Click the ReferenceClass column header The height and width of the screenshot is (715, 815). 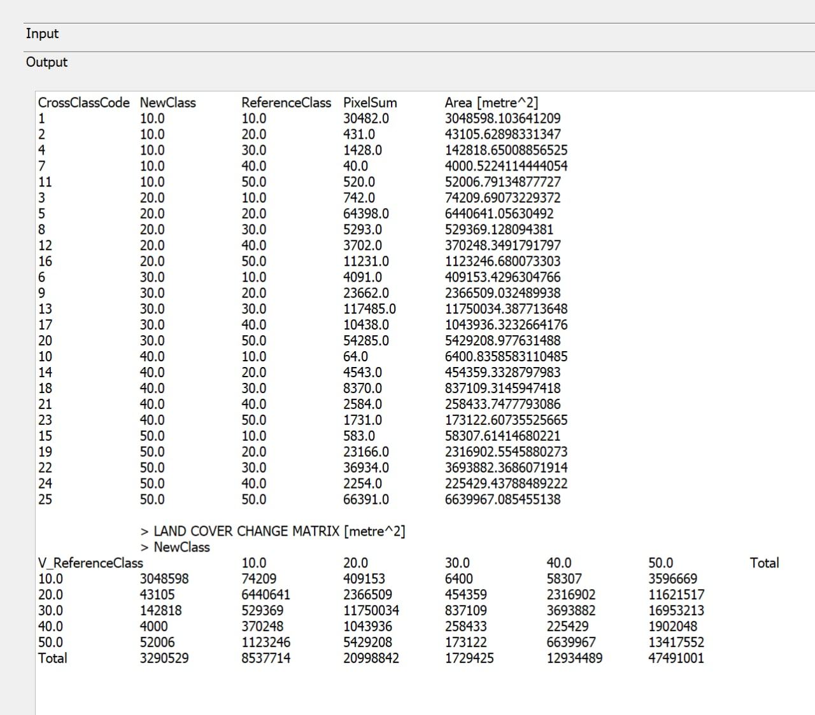point(286,102)
